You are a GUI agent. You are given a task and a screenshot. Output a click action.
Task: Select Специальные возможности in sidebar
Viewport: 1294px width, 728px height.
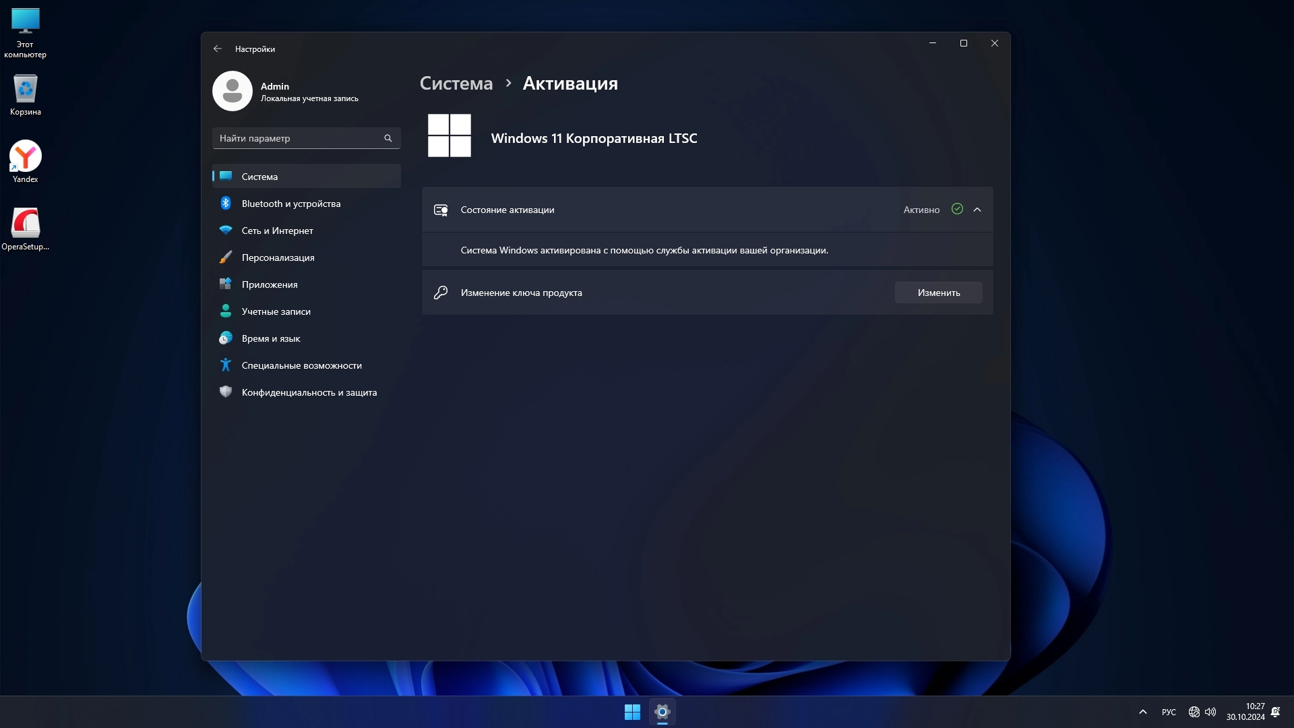[x=301, y=365]
